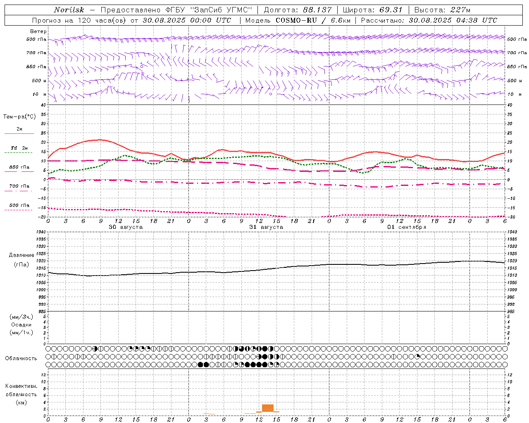This screenshot has width=529, height=423.
Task: Select the '500 м' wind level label on left
Action: tap(39, 81)
